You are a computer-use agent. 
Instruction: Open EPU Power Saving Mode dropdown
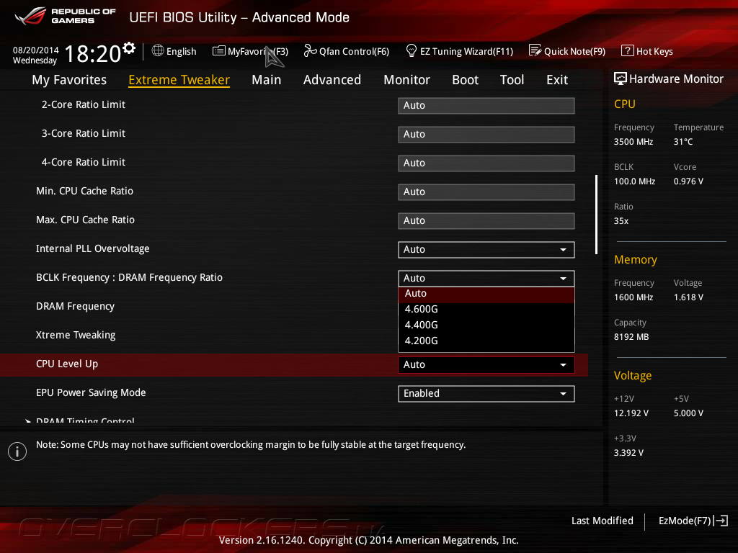click(486, 394)
